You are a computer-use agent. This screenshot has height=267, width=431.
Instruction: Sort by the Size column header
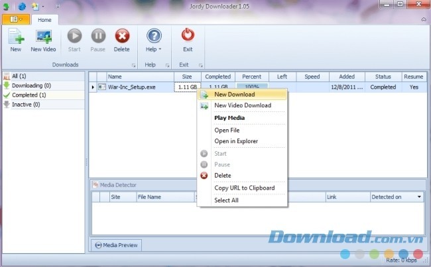click(188, 77)
